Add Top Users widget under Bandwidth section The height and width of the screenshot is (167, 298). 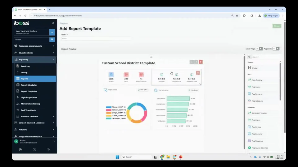click(x=256, y=120)
